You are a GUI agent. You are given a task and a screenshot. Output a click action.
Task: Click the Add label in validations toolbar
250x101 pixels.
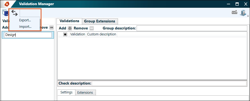pyautogui.click(x=63, y=28)
